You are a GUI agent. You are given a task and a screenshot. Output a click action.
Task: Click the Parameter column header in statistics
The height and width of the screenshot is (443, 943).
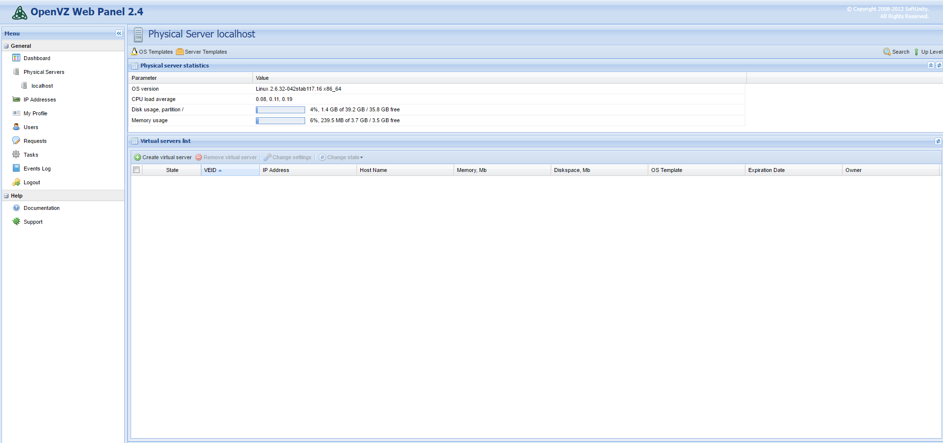(x=191, y=78)
